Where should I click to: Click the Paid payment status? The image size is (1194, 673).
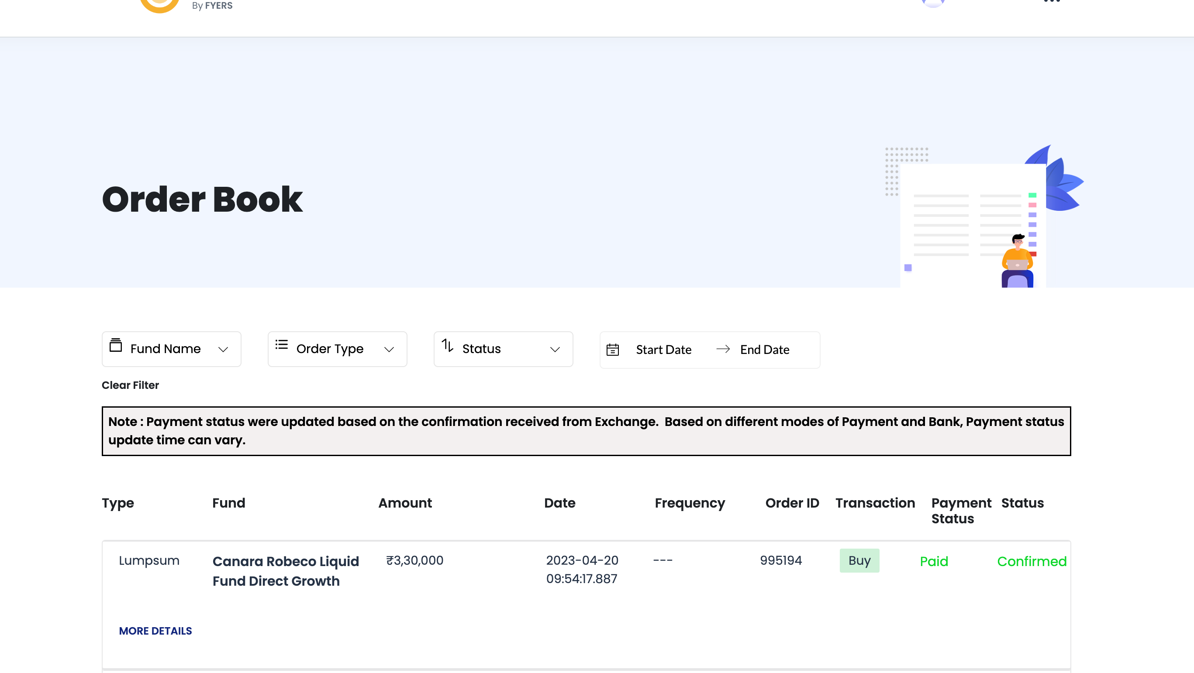point(934,561)
